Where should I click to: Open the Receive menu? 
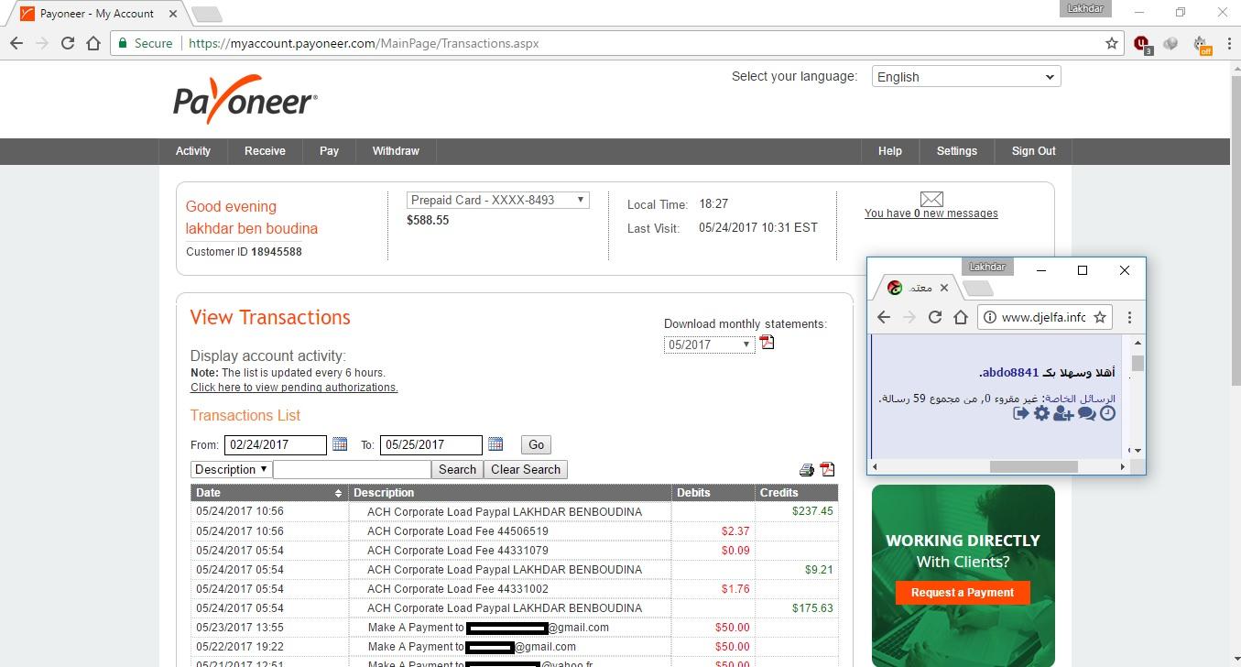tap(265, 151)
